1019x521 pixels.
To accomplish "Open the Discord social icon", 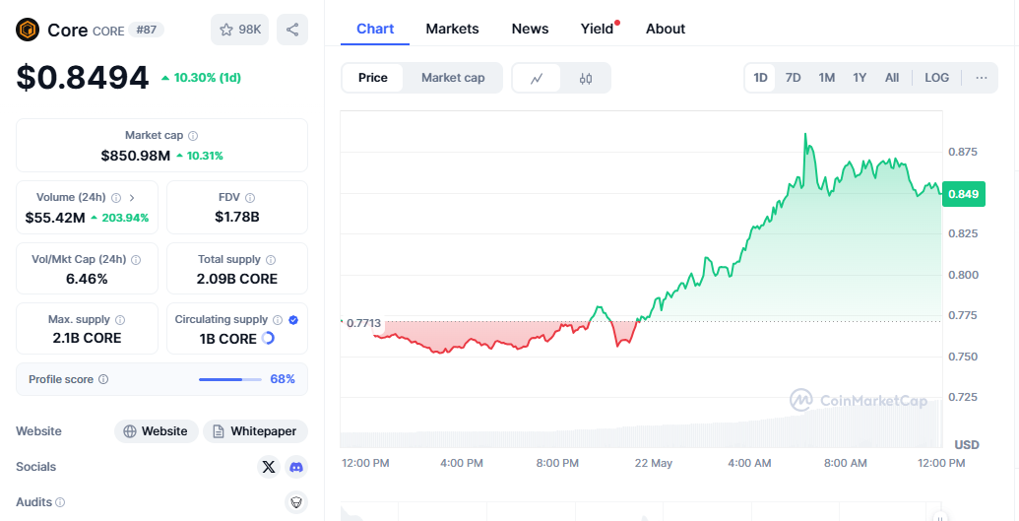I will pos(296,467).
